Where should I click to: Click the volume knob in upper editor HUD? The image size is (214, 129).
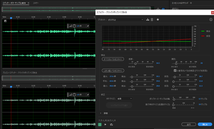click(74, 26)
